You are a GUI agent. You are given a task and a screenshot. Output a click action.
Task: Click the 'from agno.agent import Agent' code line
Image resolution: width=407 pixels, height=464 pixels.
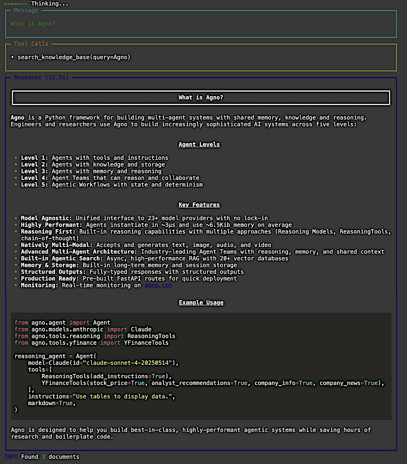point(62,323)
